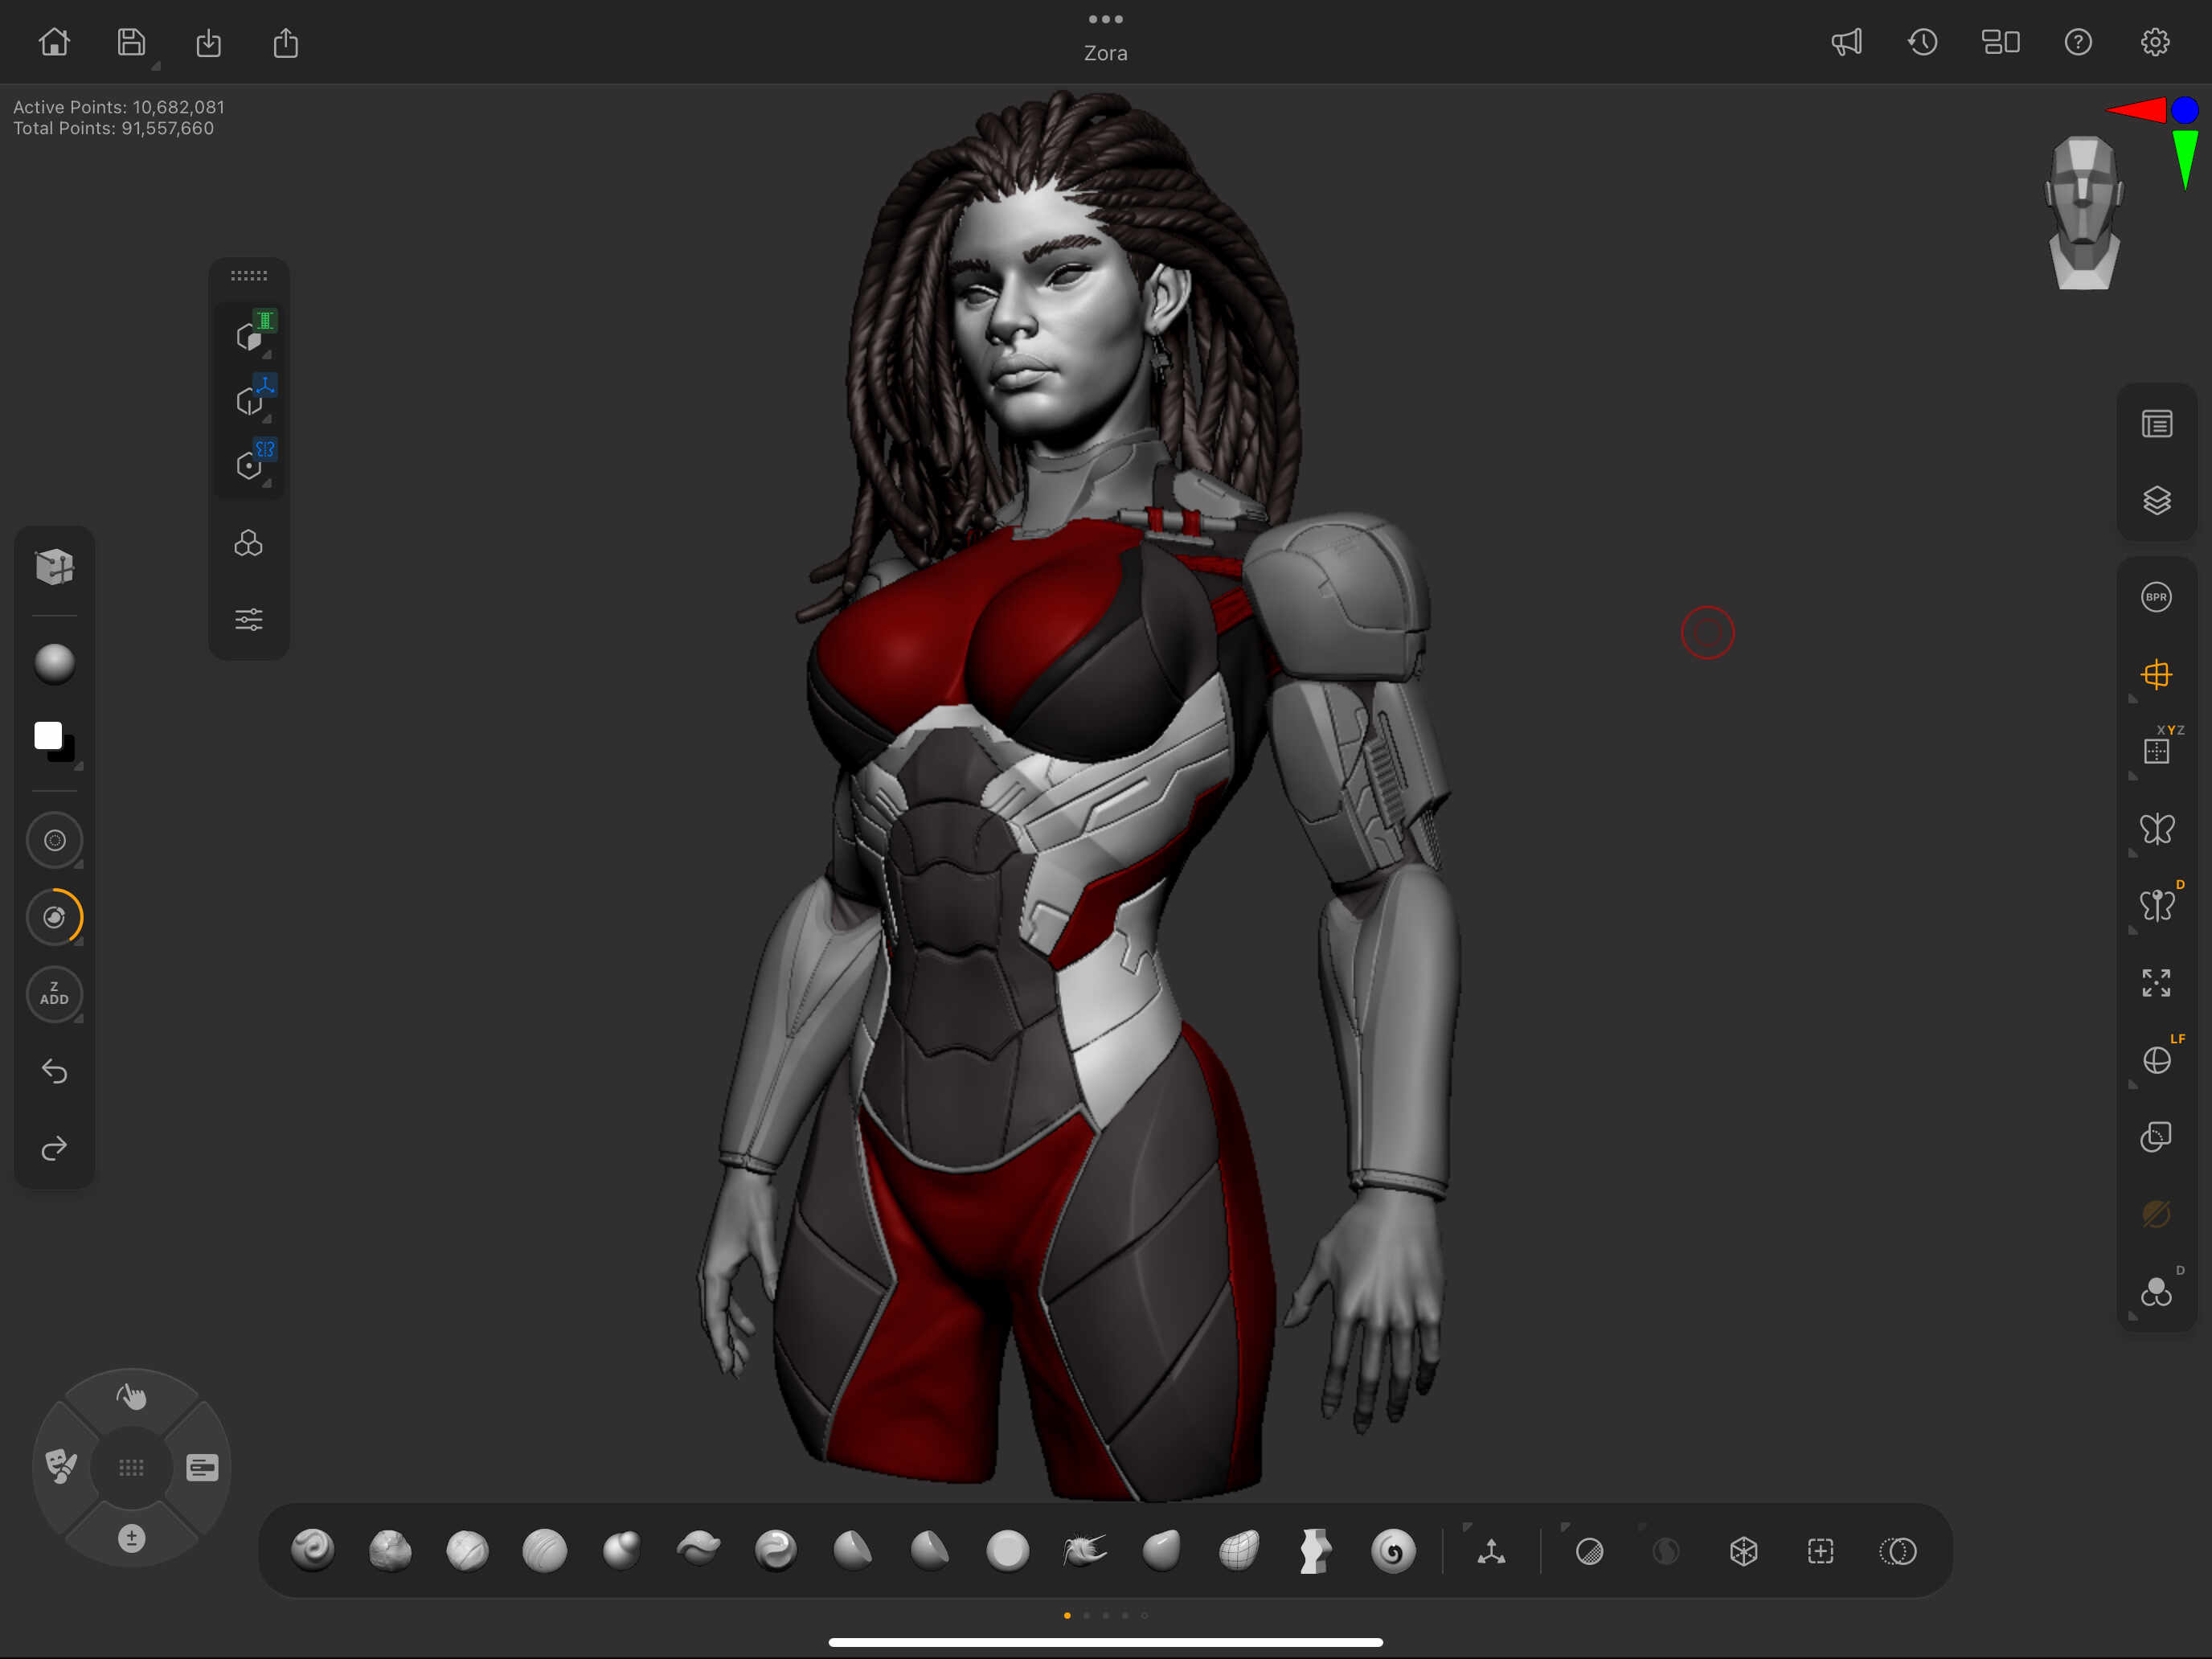The height and width of the screenshot is (1659, 2212).
Task: Select the material sphere preview
Action: tap(54, 663)
